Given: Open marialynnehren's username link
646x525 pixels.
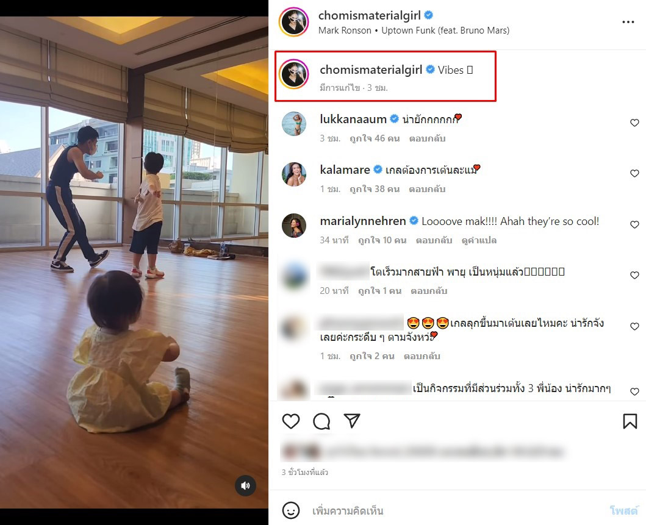Looking at the screenshot, I should pos(362,221).
